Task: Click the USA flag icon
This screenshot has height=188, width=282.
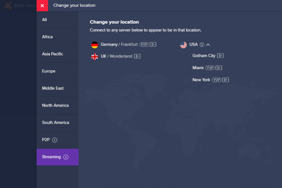Action: click(x=183, y=45)
